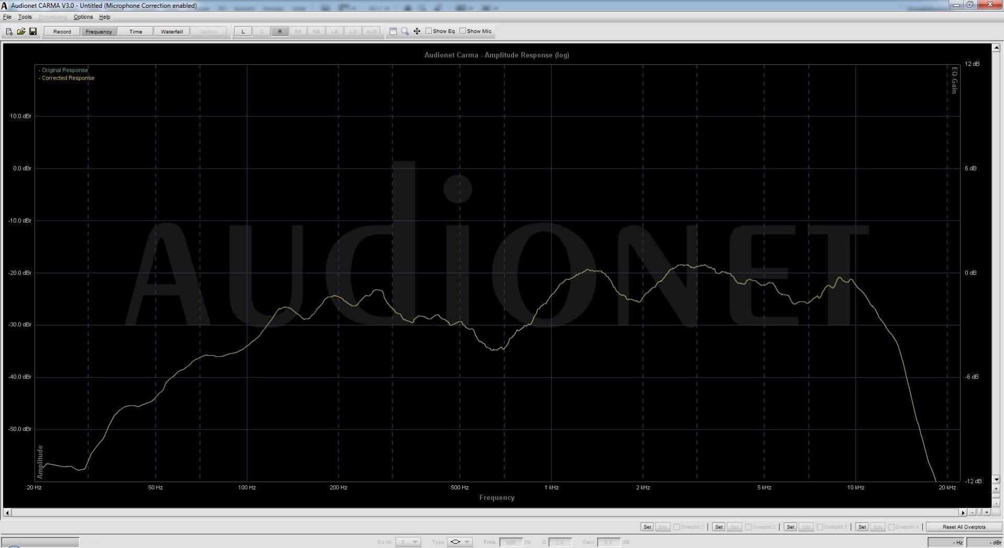Click the Hz readout field at bottom right
Viewport: 1004px width, 548px height.
(x=946, y=542)
